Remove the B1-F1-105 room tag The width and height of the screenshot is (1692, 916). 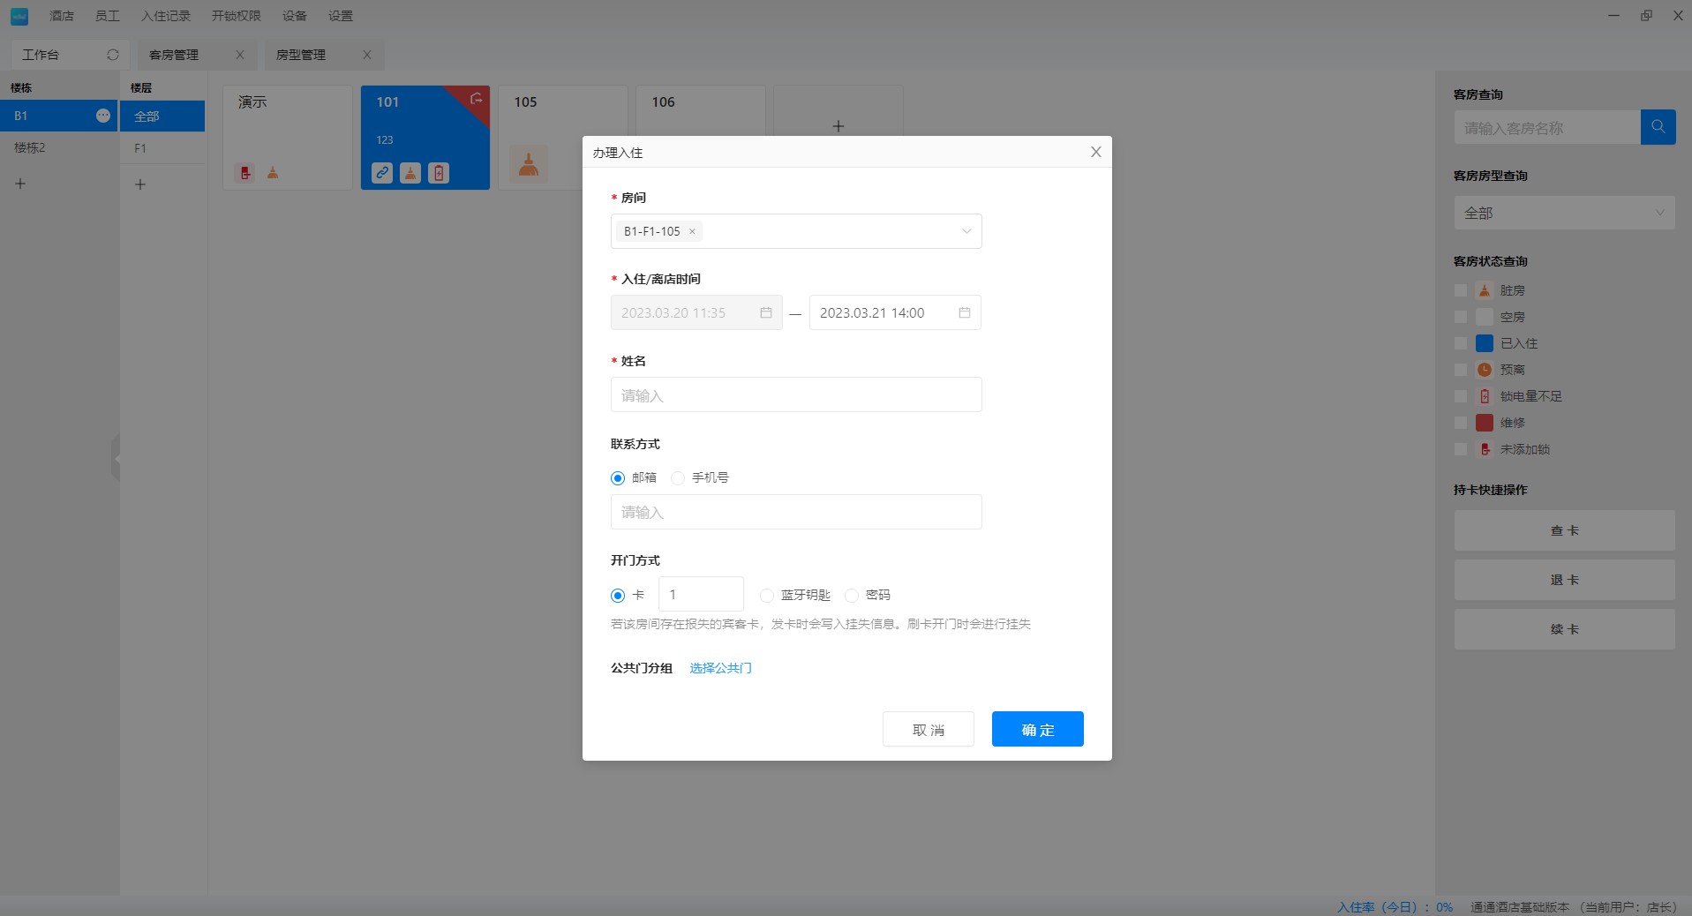click(693, 231)
